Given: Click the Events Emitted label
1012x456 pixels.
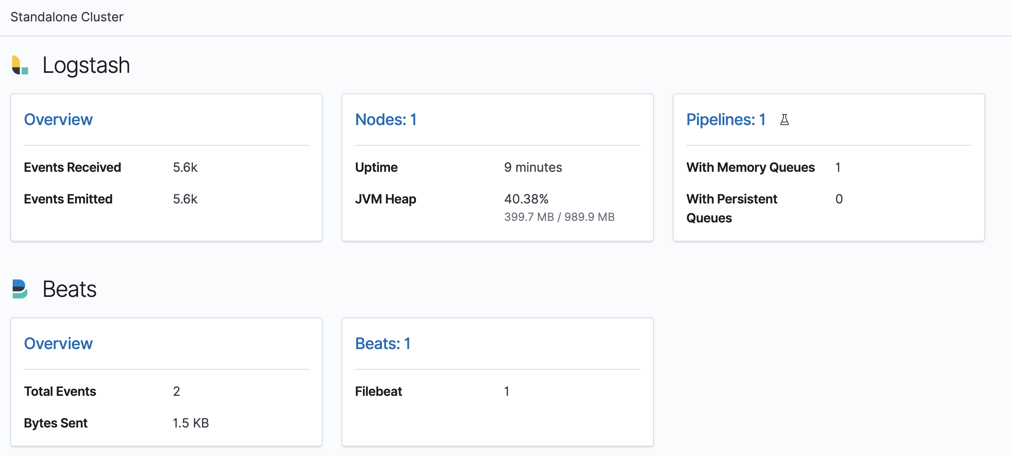Looking at the screenshot, I should point(68,199).
